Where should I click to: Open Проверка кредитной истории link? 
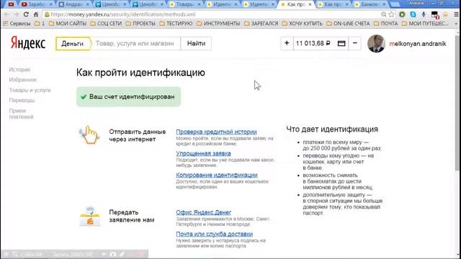[x=216, y=132]
